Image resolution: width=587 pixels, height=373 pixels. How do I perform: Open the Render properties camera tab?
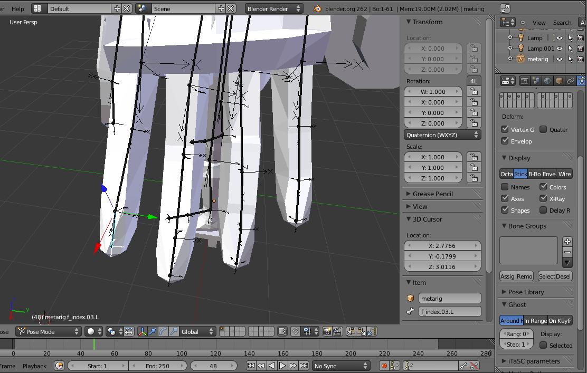525,81
